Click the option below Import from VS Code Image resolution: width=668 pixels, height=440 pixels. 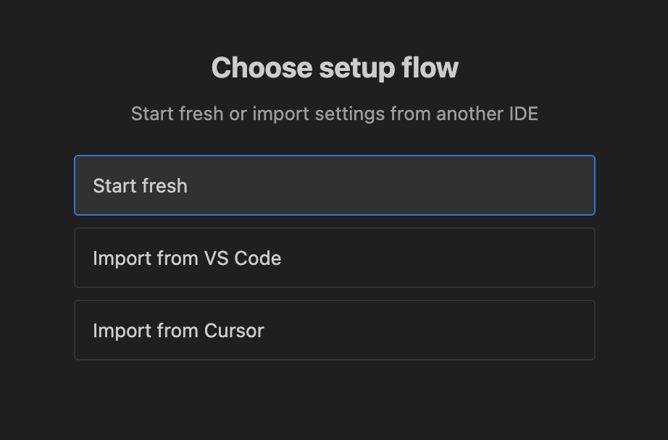point(334,330)
